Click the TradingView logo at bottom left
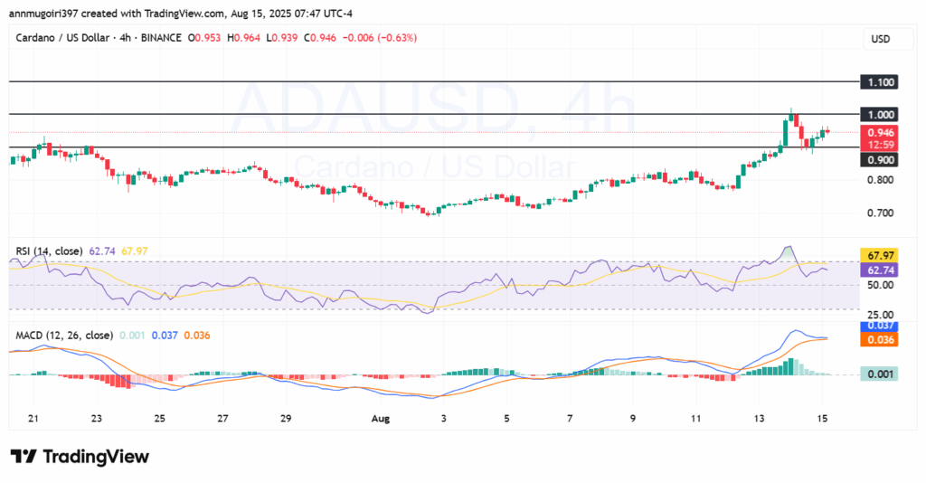The width and height of the screenshot is (926, 483). [x=80, y=457]
